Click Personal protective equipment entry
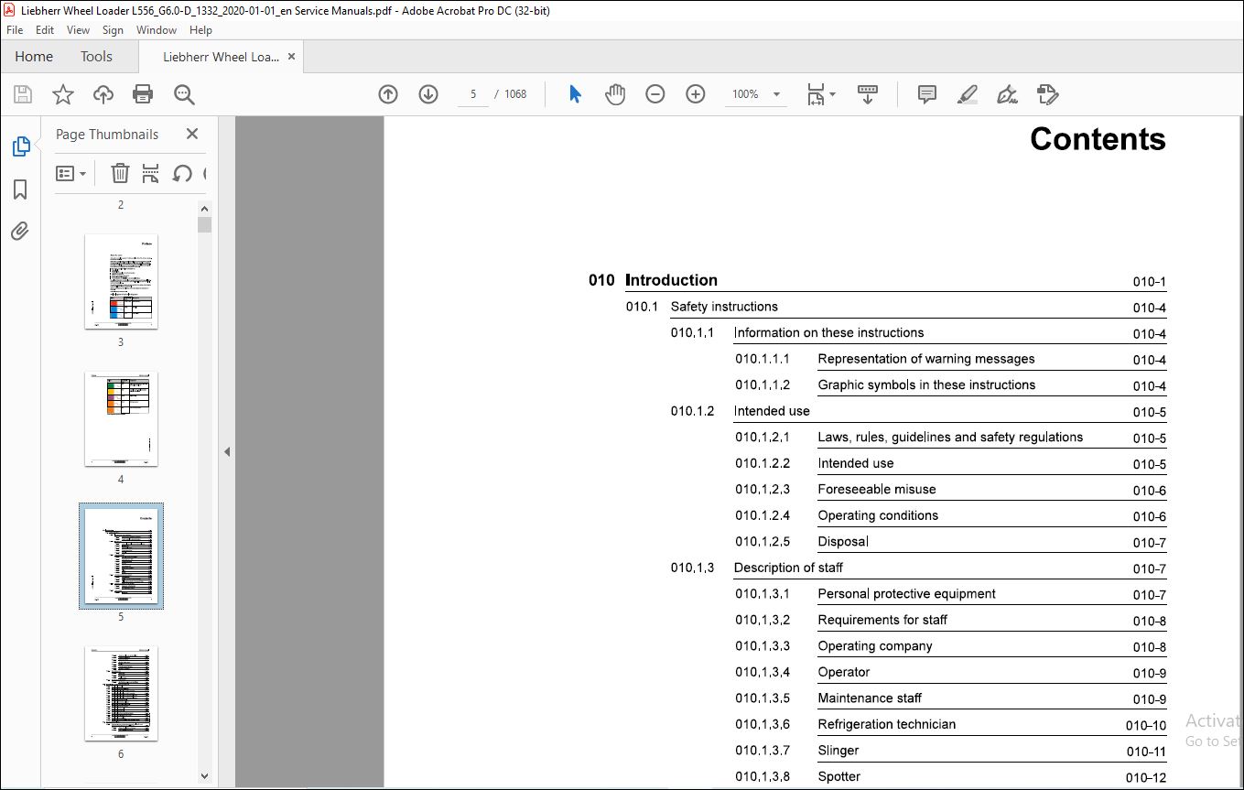 pyautogui.click(x=906, y=594)
